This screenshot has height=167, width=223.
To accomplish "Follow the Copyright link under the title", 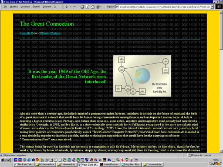I will tap(26, 33).
